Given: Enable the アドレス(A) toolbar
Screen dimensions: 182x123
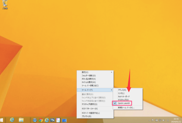Looking at the screenshot, I should pos(128,90).
